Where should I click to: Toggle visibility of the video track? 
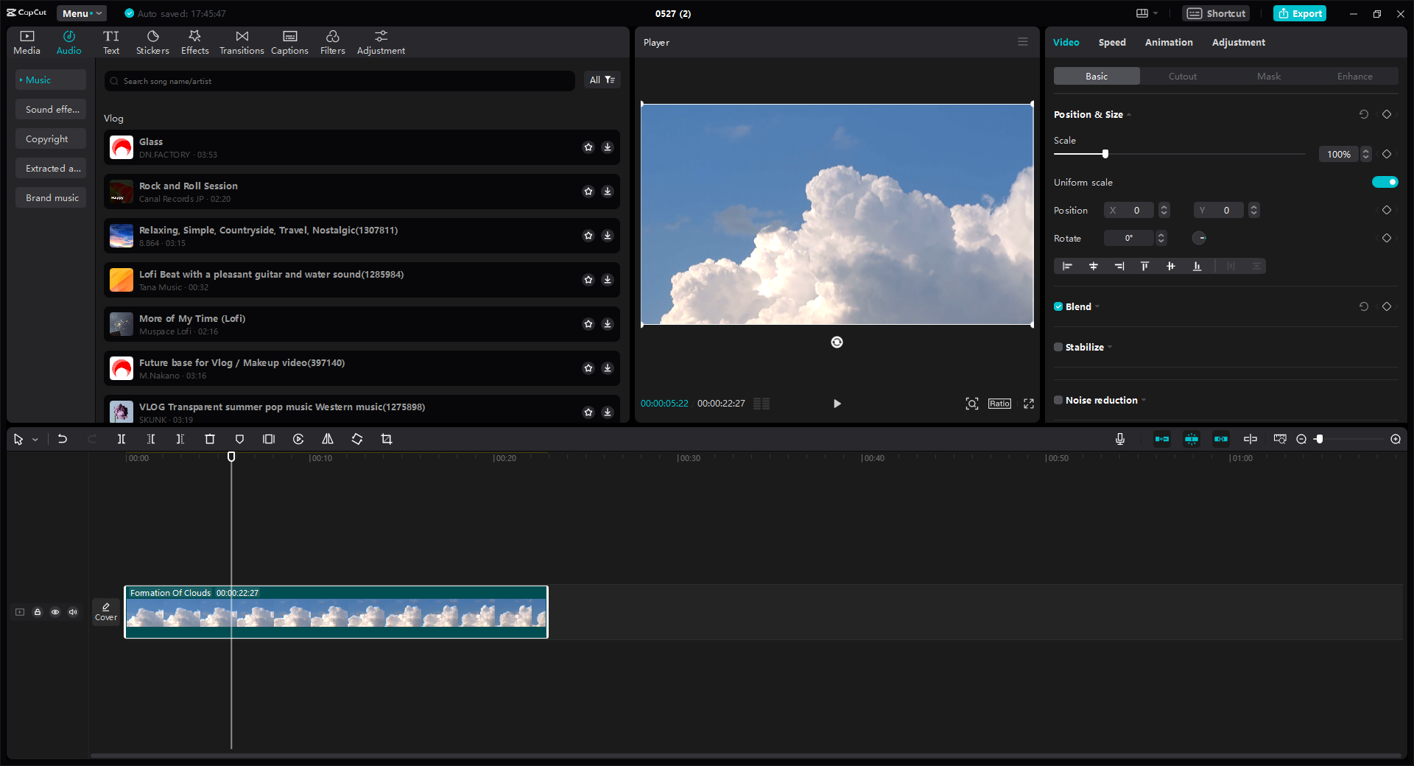55,612
